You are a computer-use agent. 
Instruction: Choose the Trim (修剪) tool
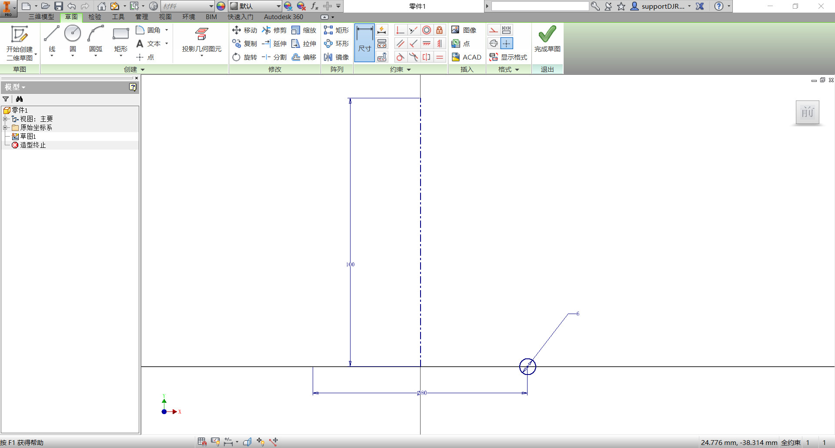click(x=274, y=30)
